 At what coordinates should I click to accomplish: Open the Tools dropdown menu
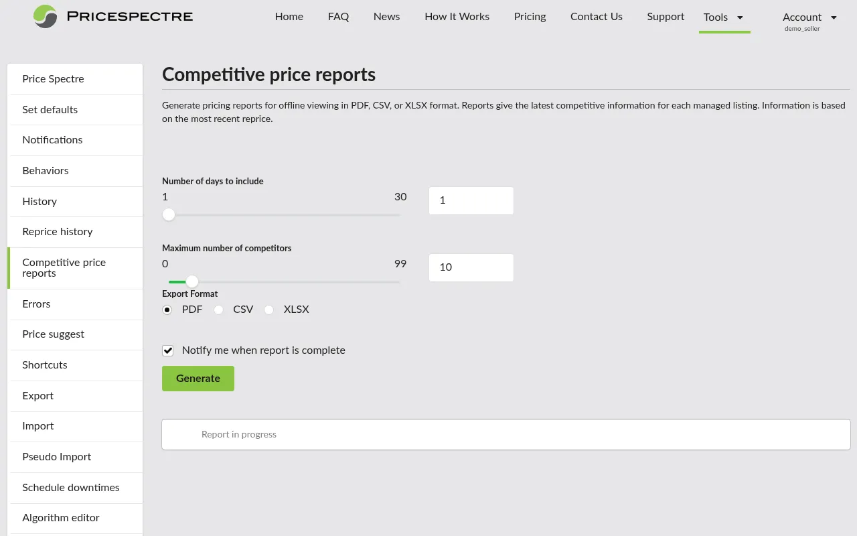tap(723, 17)
